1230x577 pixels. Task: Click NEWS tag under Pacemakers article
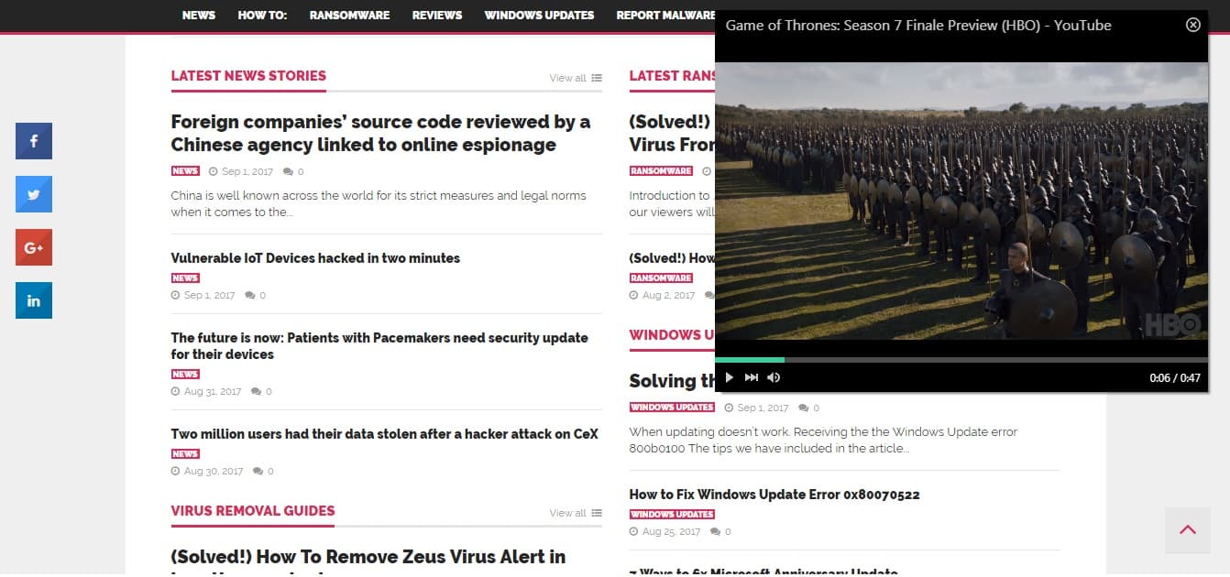point(185,374)
